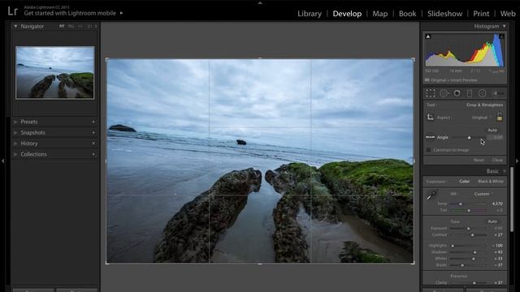
Task: Open Lightroom mobile arrow next to title
Action: [121, 13]
